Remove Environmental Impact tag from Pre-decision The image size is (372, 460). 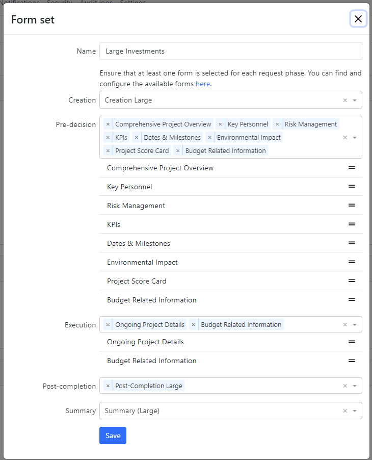pos(209,138)
